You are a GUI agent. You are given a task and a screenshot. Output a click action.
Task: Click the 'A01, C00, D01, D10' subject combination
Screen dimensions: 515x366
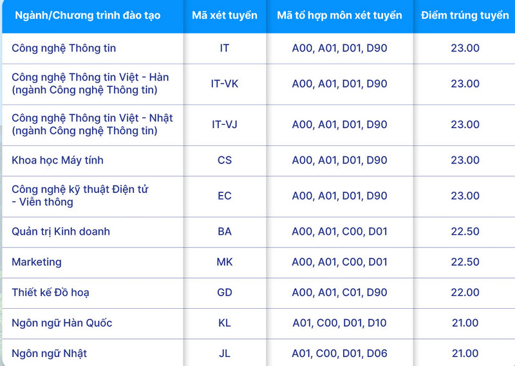340,323
